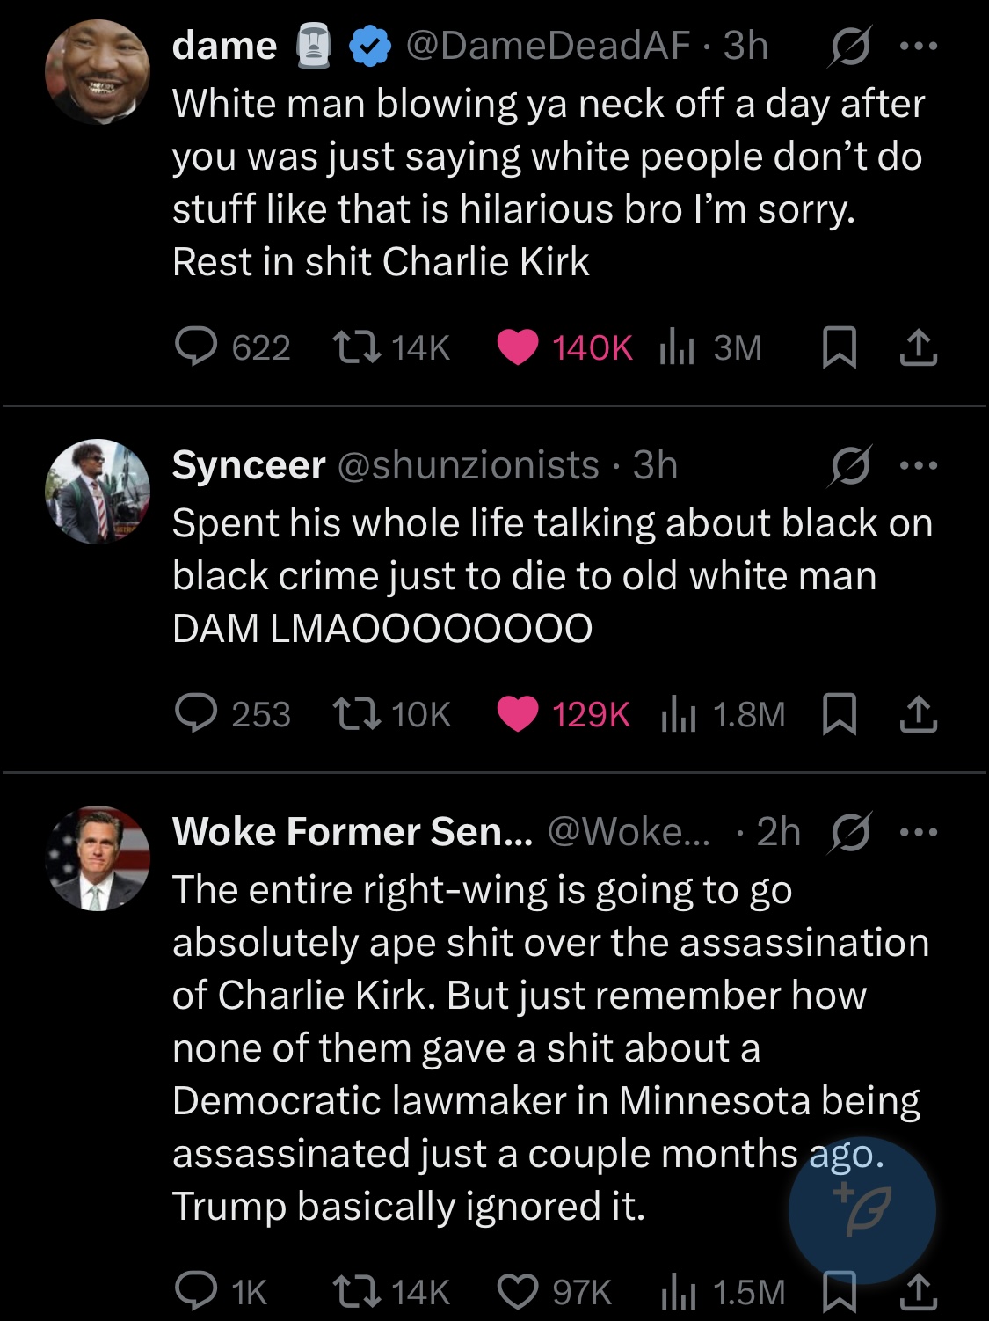Tap the Grok icon on dame's post

click(850, 46)
